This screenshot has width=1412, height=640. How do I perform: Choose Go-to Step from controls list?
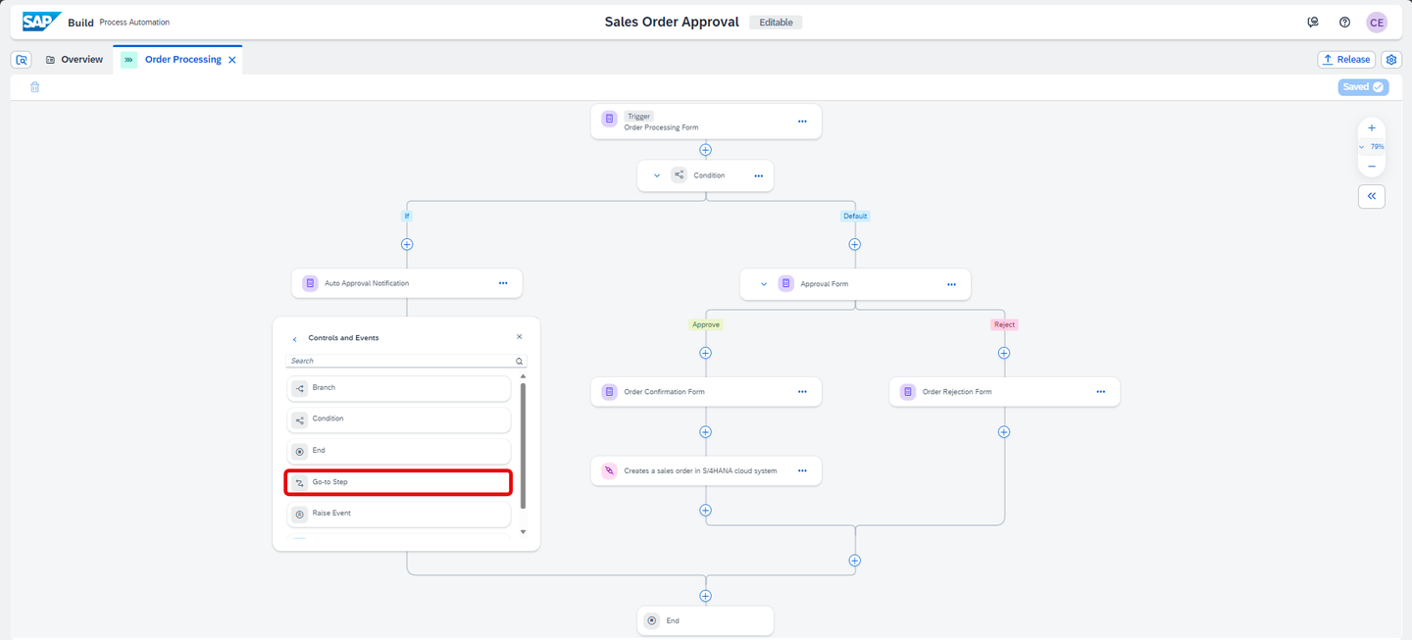point(399,482)
